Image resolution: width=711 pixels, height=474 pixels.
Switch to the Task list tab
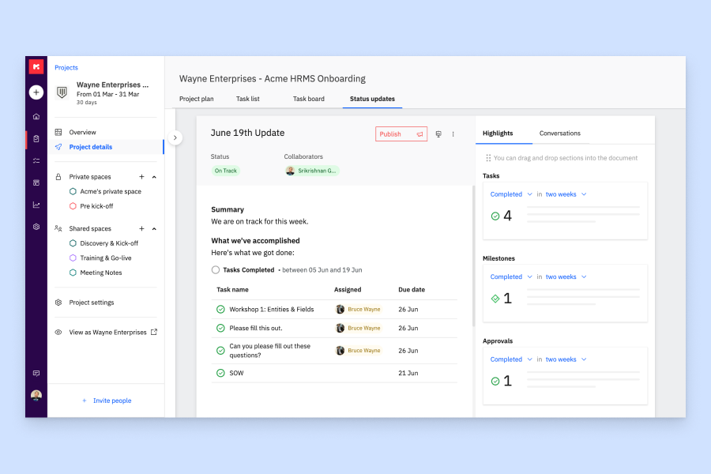coord(247,99)
